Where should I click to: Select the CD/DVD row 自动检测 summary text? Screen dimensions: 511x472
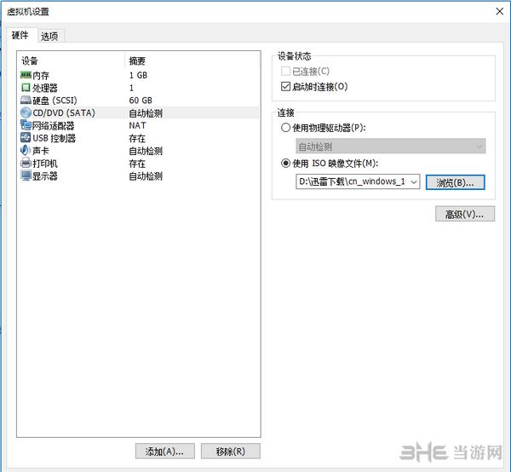pos(146,113)
